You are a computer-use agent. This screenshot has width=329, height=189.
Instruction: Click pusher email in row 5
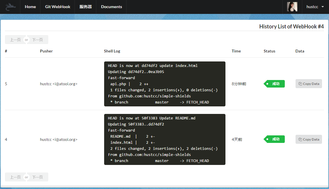click(x=59, y=84)
